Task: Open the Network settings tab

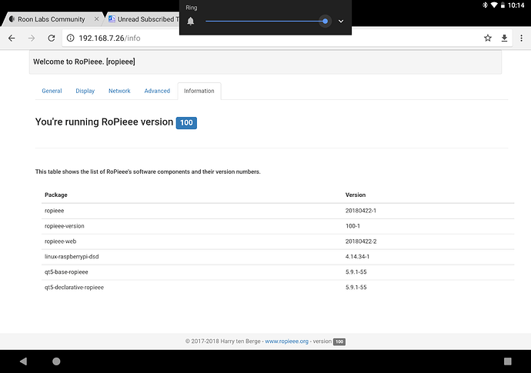Action: click(x=119, y=91)
